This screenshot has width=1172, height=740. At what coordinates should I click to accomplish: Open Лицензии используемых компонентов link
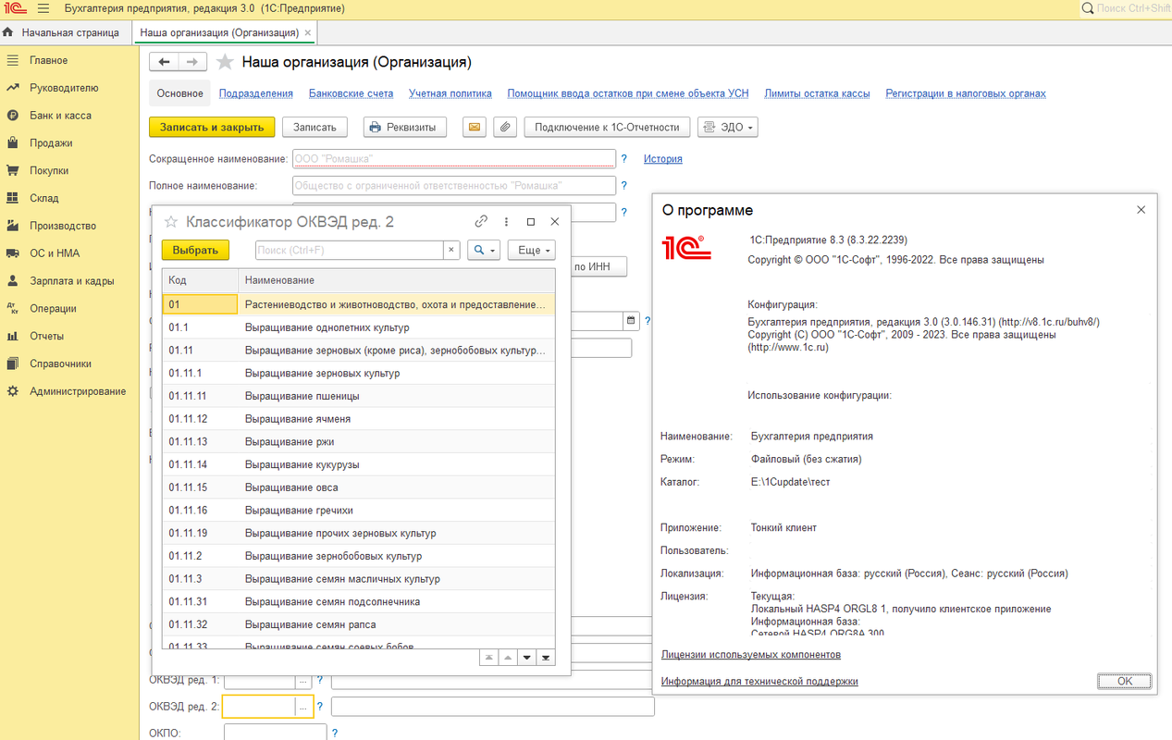tap(751, 654)
